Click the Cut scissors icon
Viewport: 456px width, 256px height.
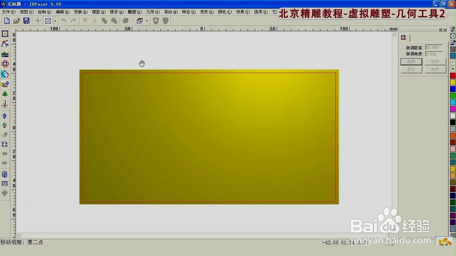[94, 20]
